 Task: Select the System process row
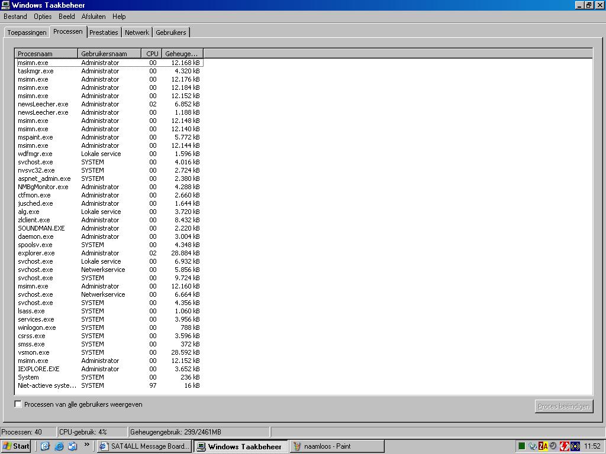tap(109, 377)
